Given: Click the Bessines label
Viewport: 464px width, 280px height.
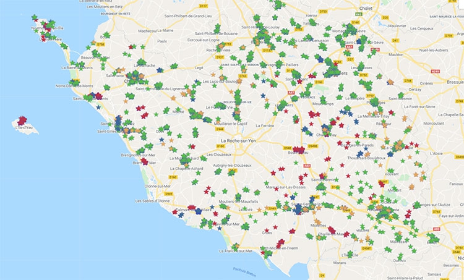Looking at the screenshot, I should pos(451,266).
